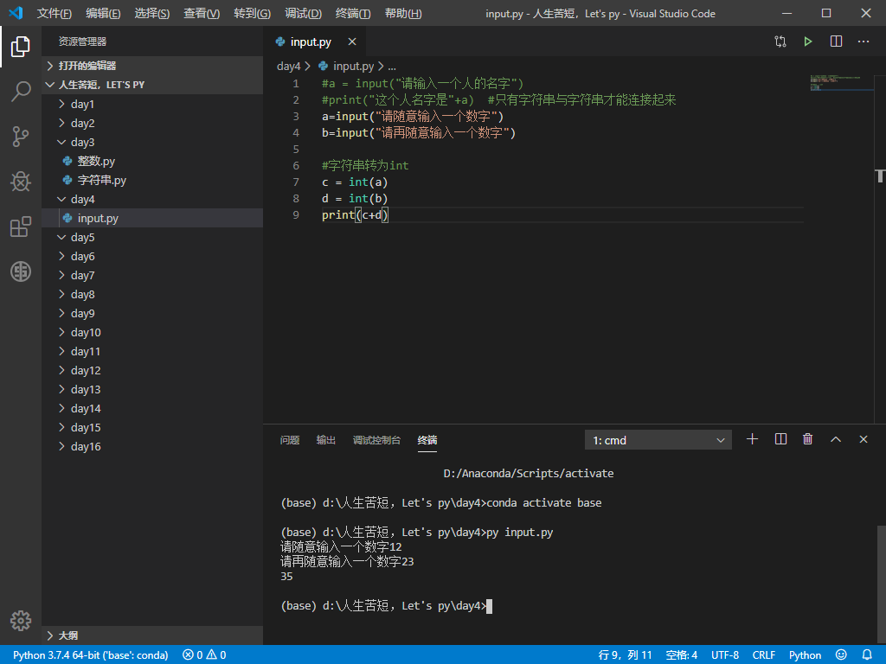Run Python file with green play icon
This screenshot has height=664, width=886.
coord(808,41)
